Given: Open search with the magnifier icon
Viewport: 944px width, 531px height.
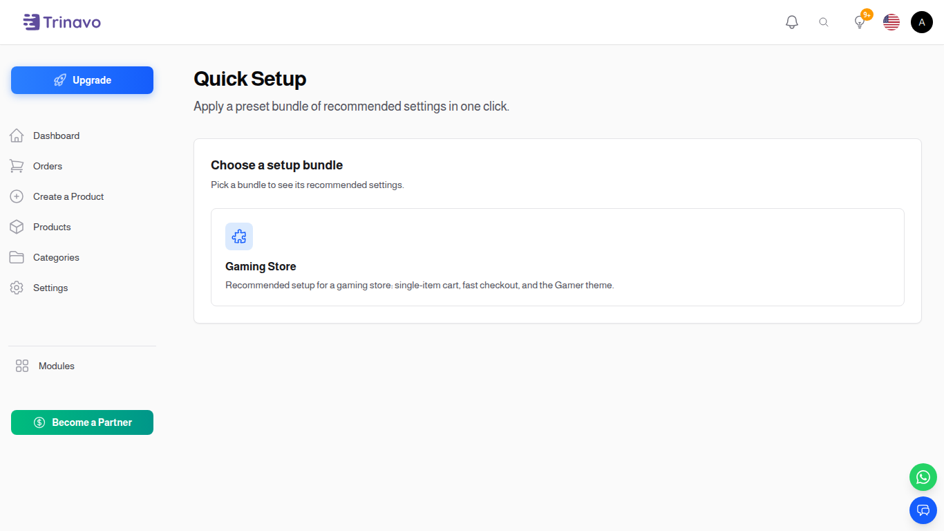Looking at the screenshot, I should click(824, 22).
